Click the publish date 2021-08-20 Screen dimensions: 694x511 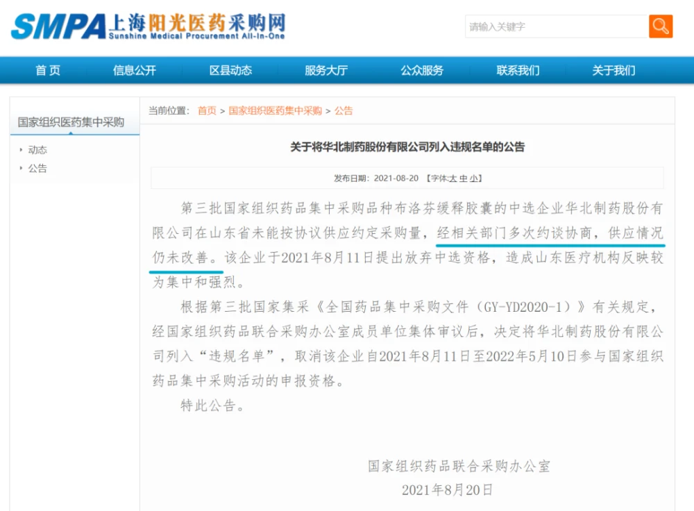[x=396, y=178]
